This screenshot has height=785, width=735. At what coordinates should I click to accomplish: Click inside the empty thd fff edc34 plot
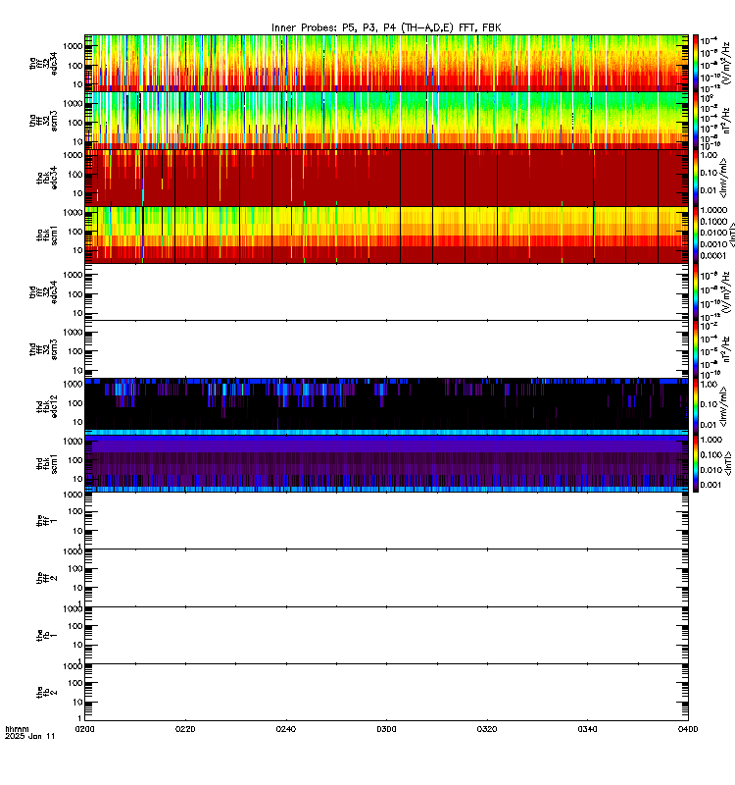[386, 291]
